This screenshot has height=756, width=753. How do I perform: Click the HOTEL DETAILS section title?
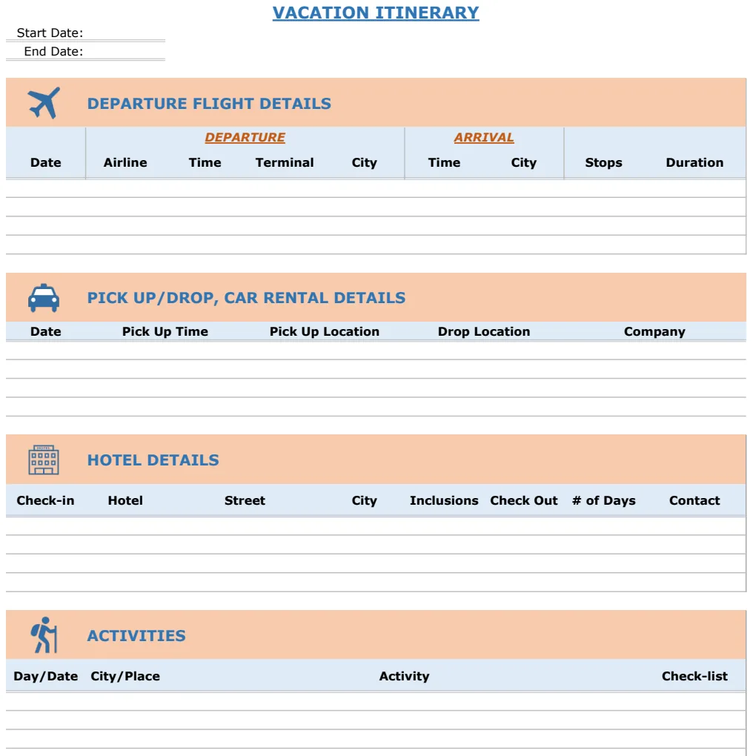153,460
